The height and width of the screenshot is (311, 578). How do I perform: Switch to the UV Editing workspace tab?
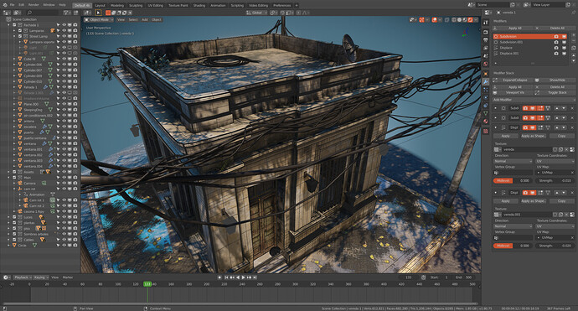pyautogui.click(x=155, y=6)
